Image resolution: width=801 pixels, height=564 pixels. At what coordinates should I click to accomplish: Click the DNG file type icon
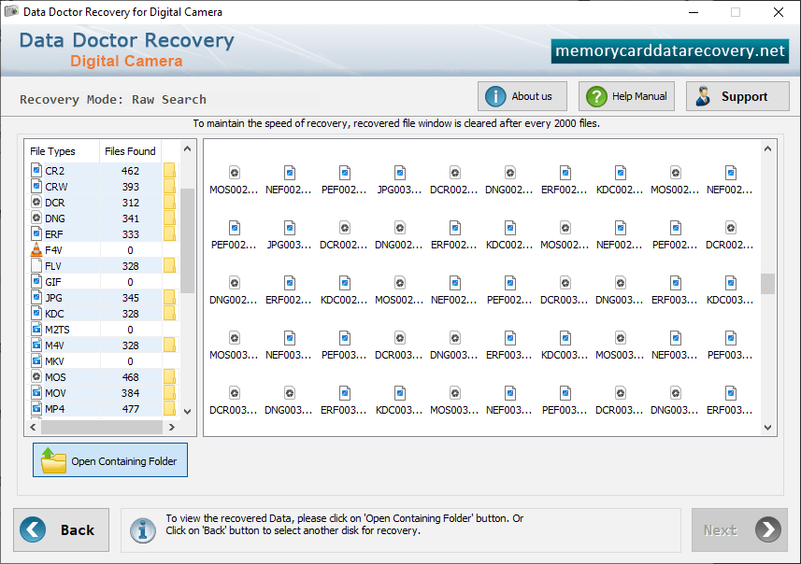[x=36, y=218]
